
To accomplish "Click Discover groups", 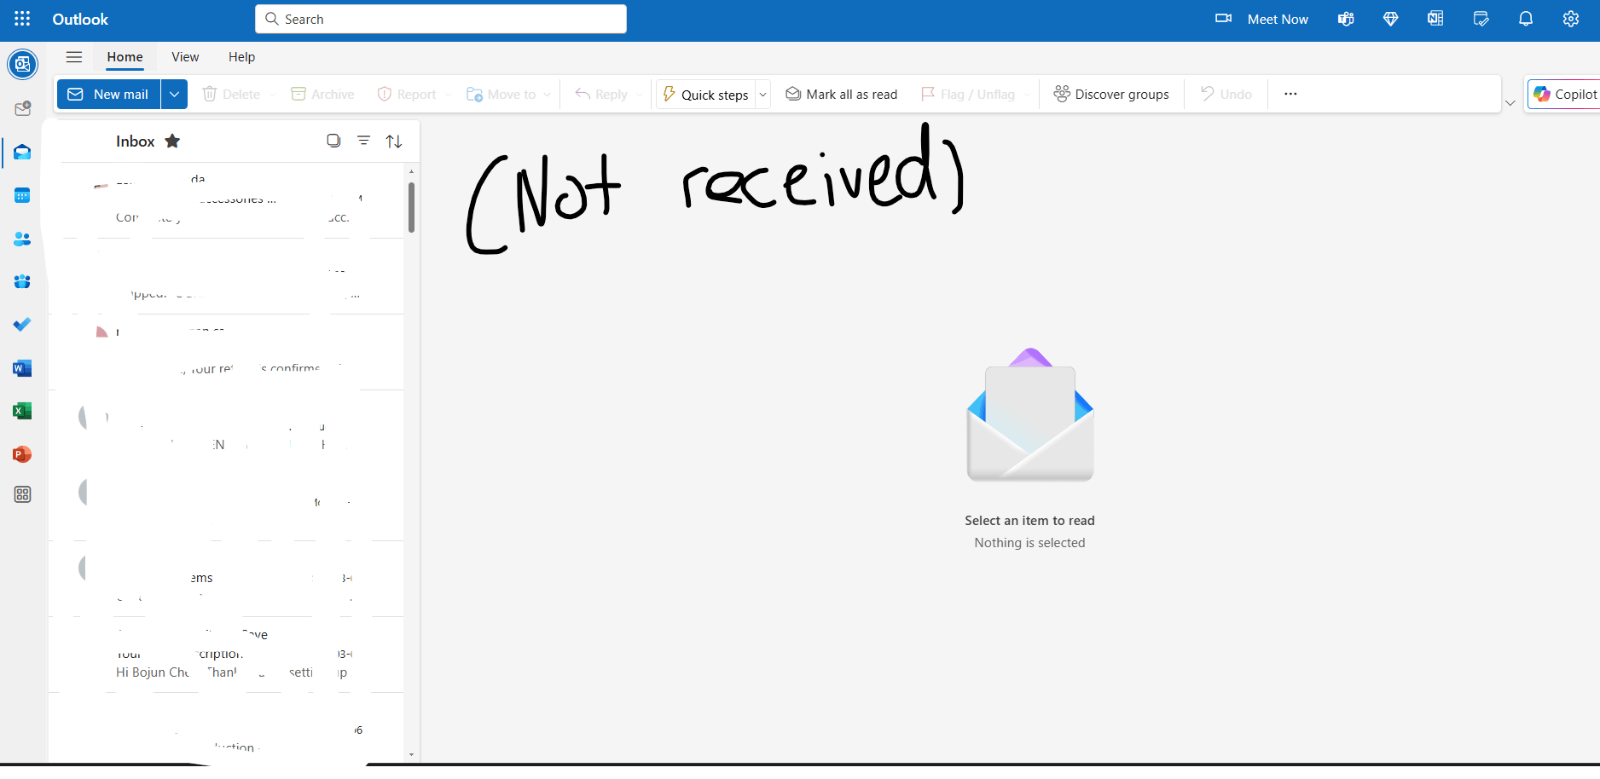I will tap(1111, 94).
